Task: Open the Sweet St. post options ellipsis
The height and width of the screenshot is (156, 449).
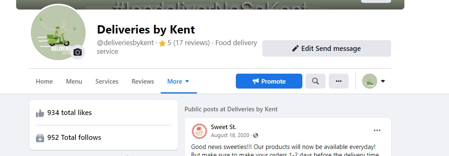Action: [377, 130]
